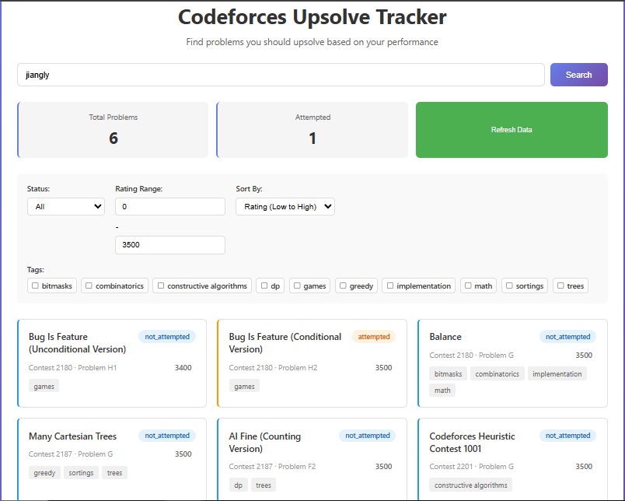The width and height of the screenshot is (625, 501).
Task: Toggle the sortings tag checkbox
Action: click(509, 286)
